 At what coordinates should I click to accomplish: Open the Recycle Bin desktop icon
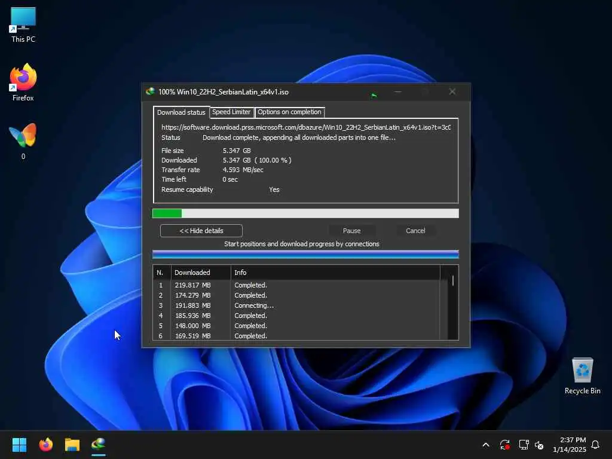coord(582,377)
